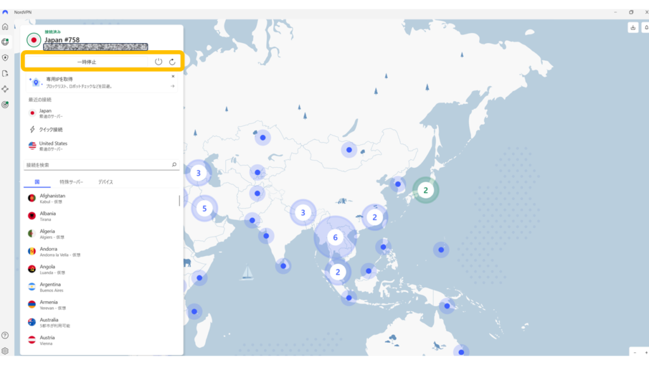This screenshot has width=649, height=365.
Task: Click the download icon at top right
Action: click(x=633, y=28)
